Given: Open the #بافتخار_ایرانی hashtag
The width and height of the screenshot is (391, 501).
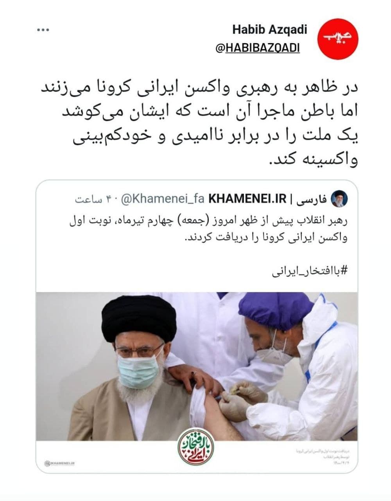Looking at the screenshot, I should (x=309, y=271).
